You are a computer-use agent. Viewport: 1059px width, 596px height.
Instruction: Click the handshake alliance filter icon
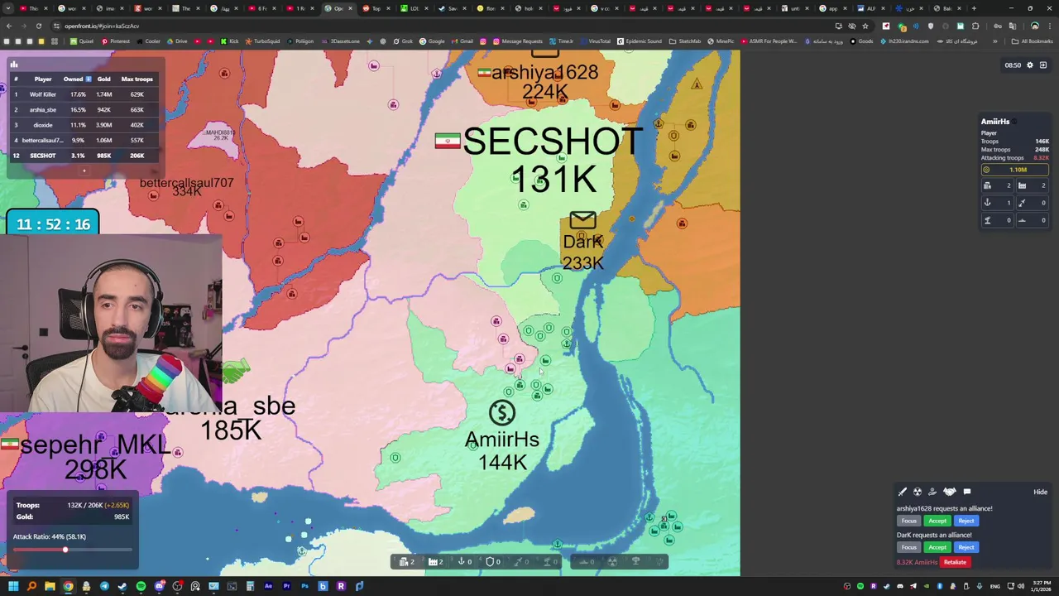950,492
